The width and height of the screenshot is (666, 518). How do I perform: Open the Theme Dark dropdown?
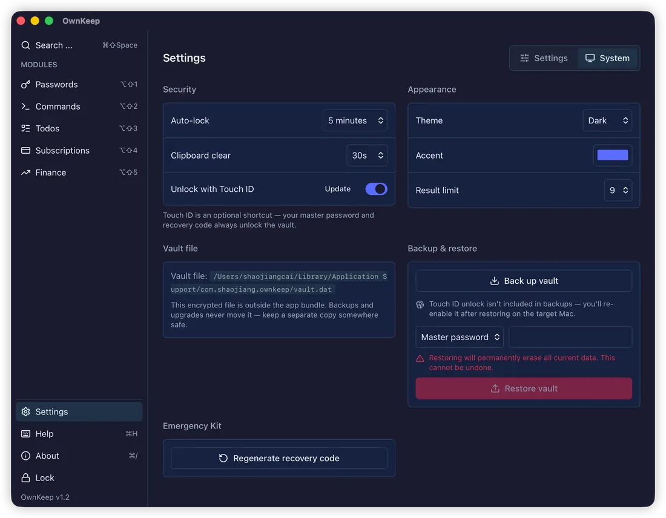pos(607,120)
